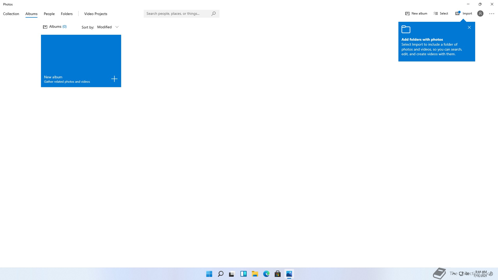Open the Collection tab

tap(11, 14)
